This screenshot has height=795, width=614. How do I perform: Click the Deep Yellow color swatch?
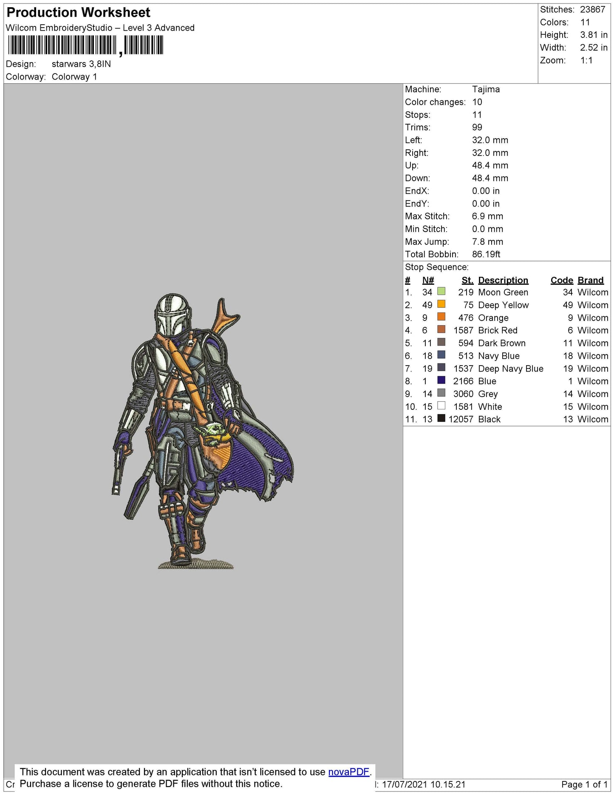tap(441, 304)
